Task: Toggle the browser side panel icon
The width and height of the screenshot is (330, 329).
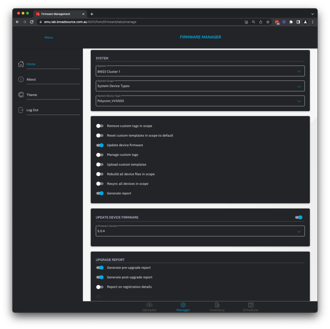Action: click(x=298, y=22)
